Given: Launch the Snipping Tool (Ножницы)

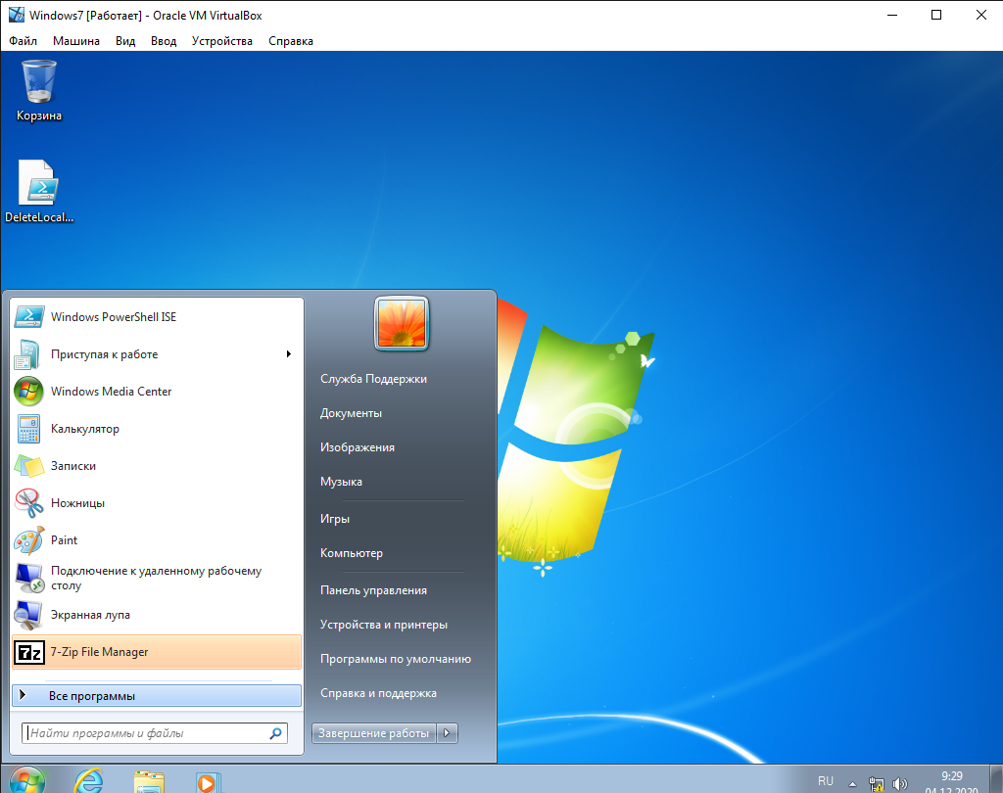Looking at the screenshot, I should [x=77, y=503].
